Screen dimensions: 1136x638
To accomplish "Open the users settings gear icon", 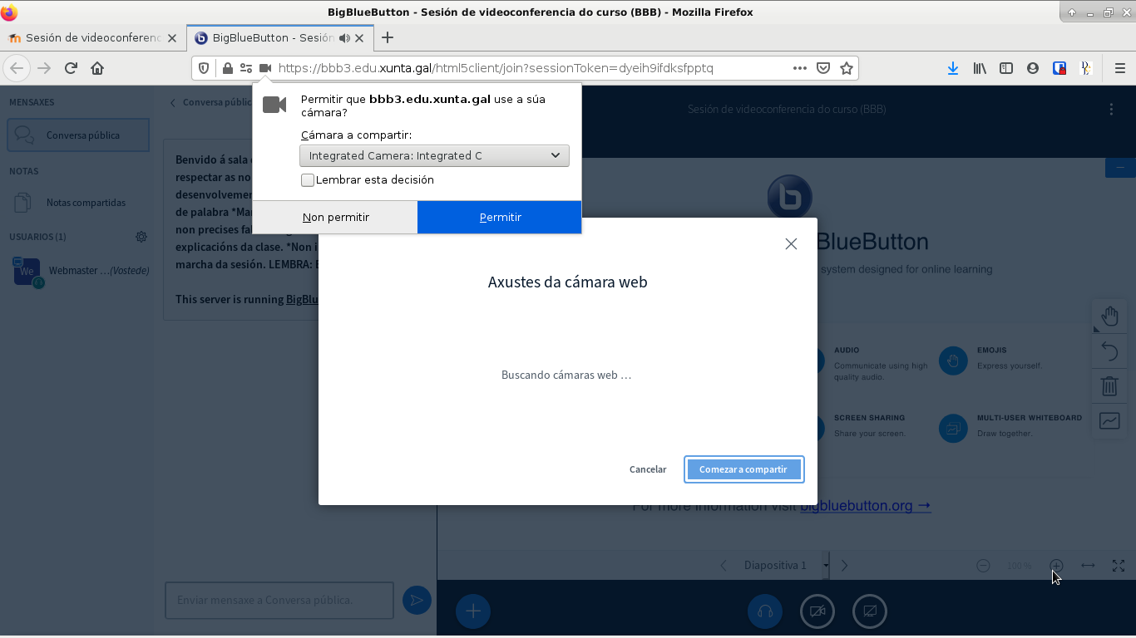I will tap(141, 237).
